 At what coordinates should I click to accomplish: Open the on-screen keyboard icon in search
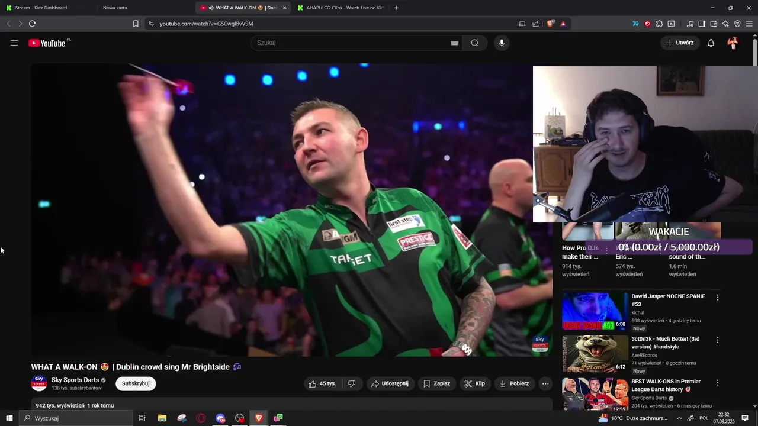click(x=455, y=43)
